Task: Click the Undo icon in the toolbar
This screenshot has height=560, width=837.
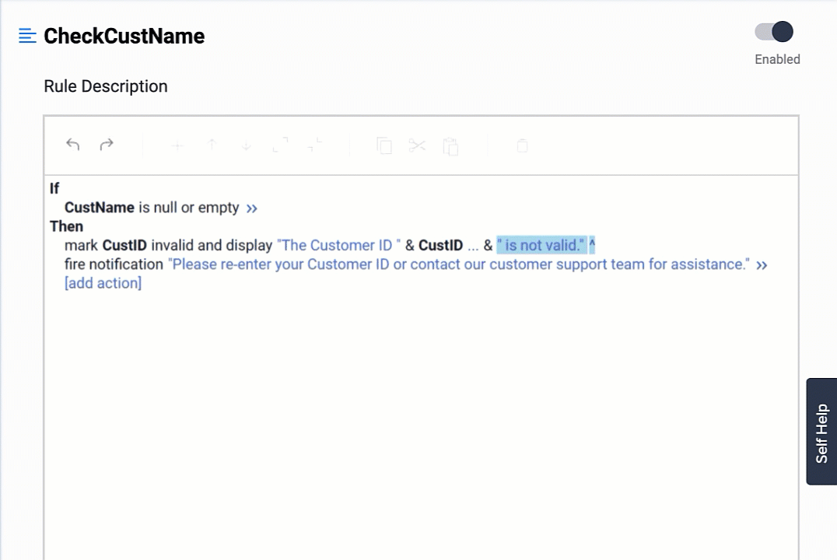Action: coord(72,145)
